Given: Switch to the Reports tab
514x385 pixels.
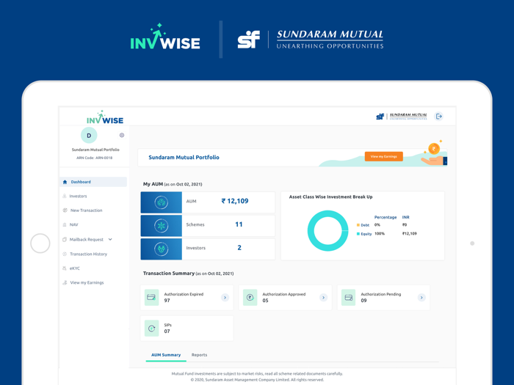Looking at the screenshot, I should click(x=199, y=355).
